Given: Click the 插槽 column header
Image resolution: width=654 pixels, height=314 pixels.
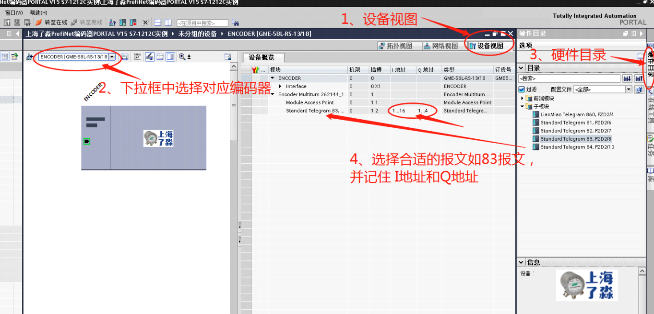Looking at the screenshot, I should 380,70.
